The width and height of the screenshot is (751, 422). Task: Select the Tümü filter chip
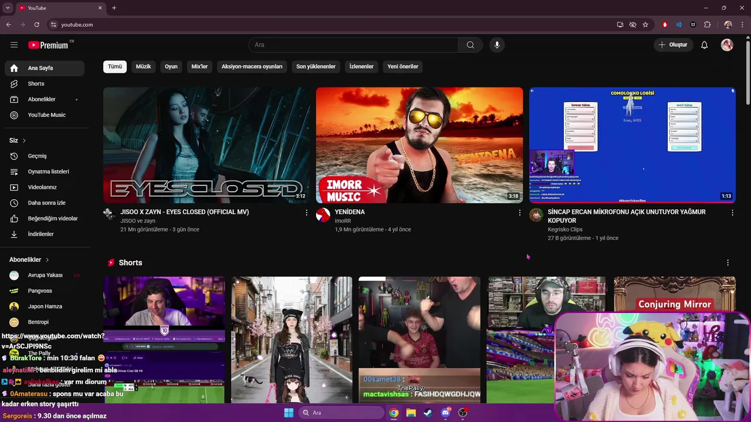[115, 67]
